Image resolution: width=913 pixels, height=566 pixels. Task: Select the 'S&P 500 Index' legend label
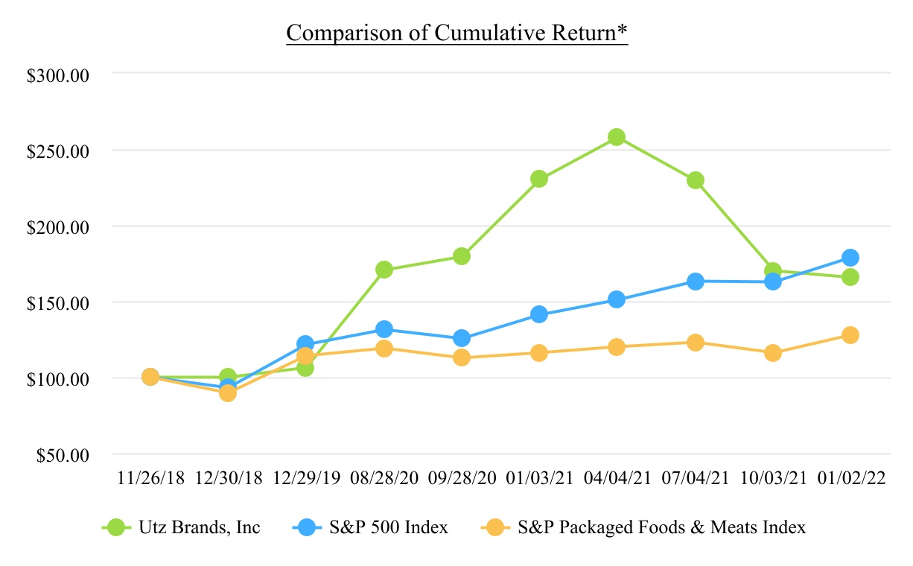pos(388,527)
